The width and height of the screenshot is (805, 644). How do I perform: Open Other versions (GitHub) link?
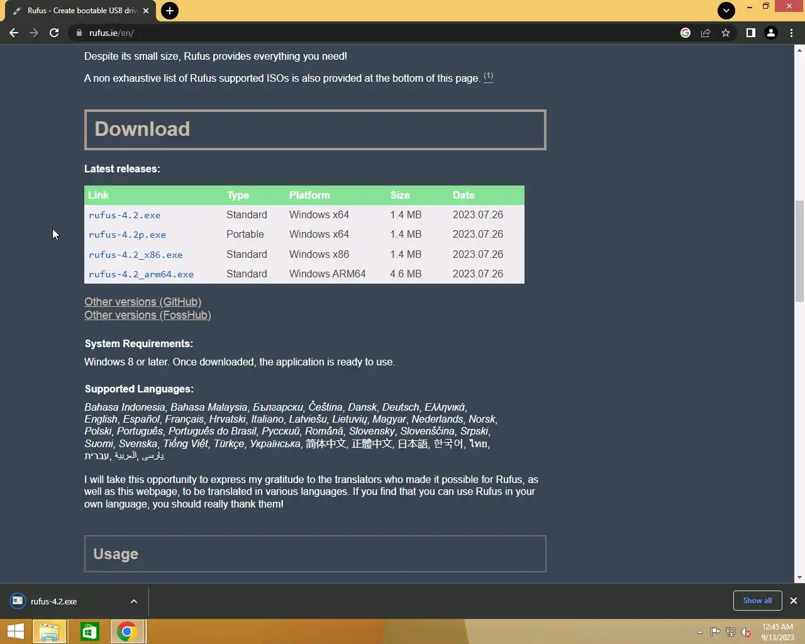pyautogui.click(x=143, y=302)
